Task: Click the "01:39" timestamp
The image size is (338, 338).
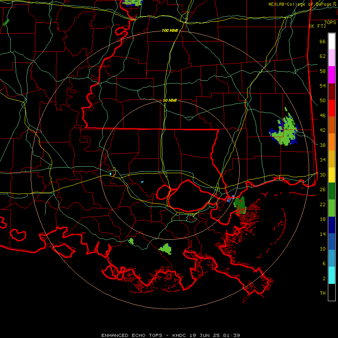Action: coord(231,335)
